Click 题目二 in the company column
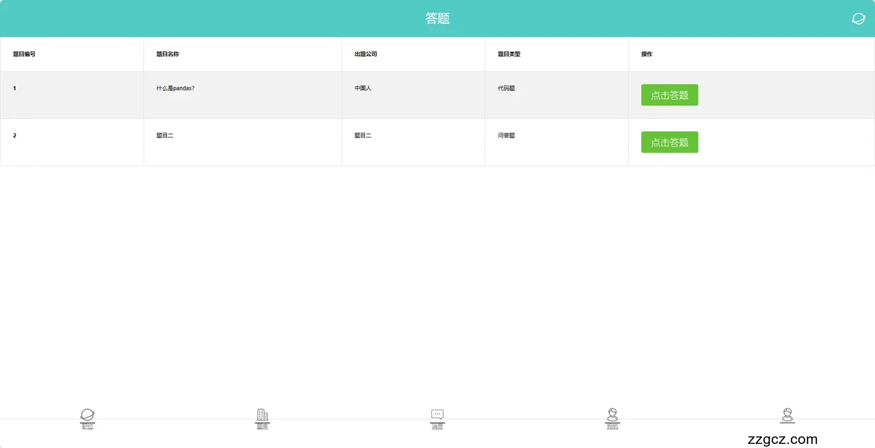Screen dimensions: 875x448 tap(363, 135)
